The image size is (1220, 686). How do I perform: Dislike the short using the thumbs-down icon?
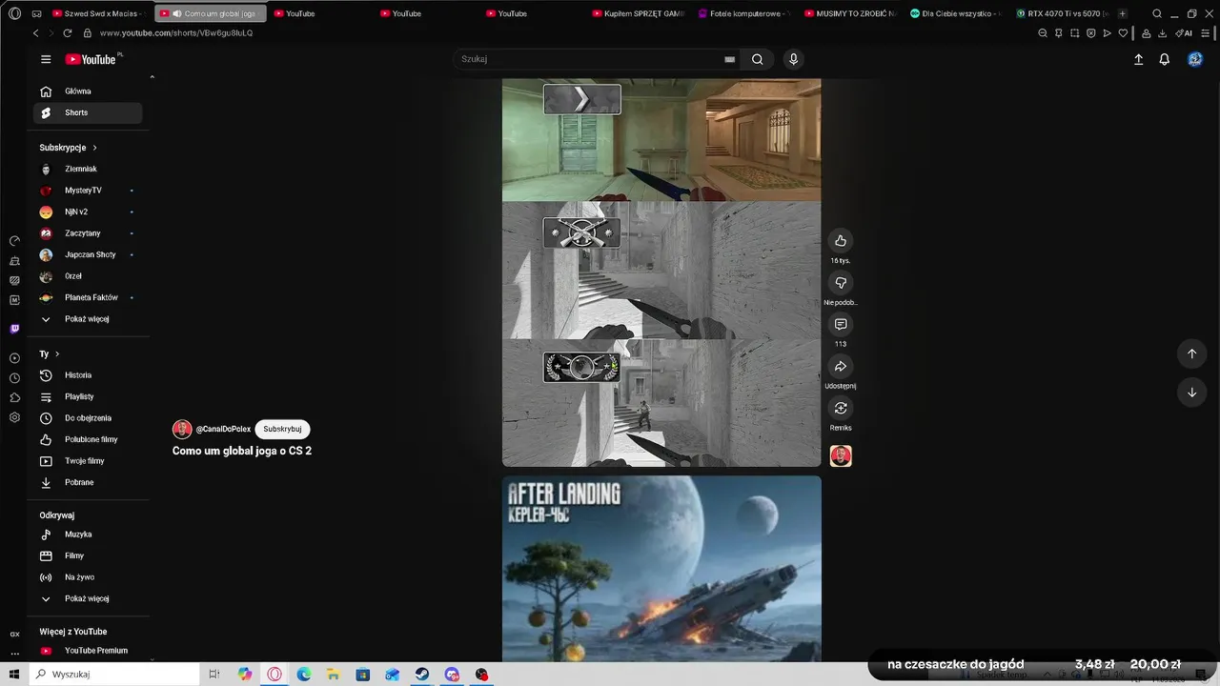tap(840, 283)
